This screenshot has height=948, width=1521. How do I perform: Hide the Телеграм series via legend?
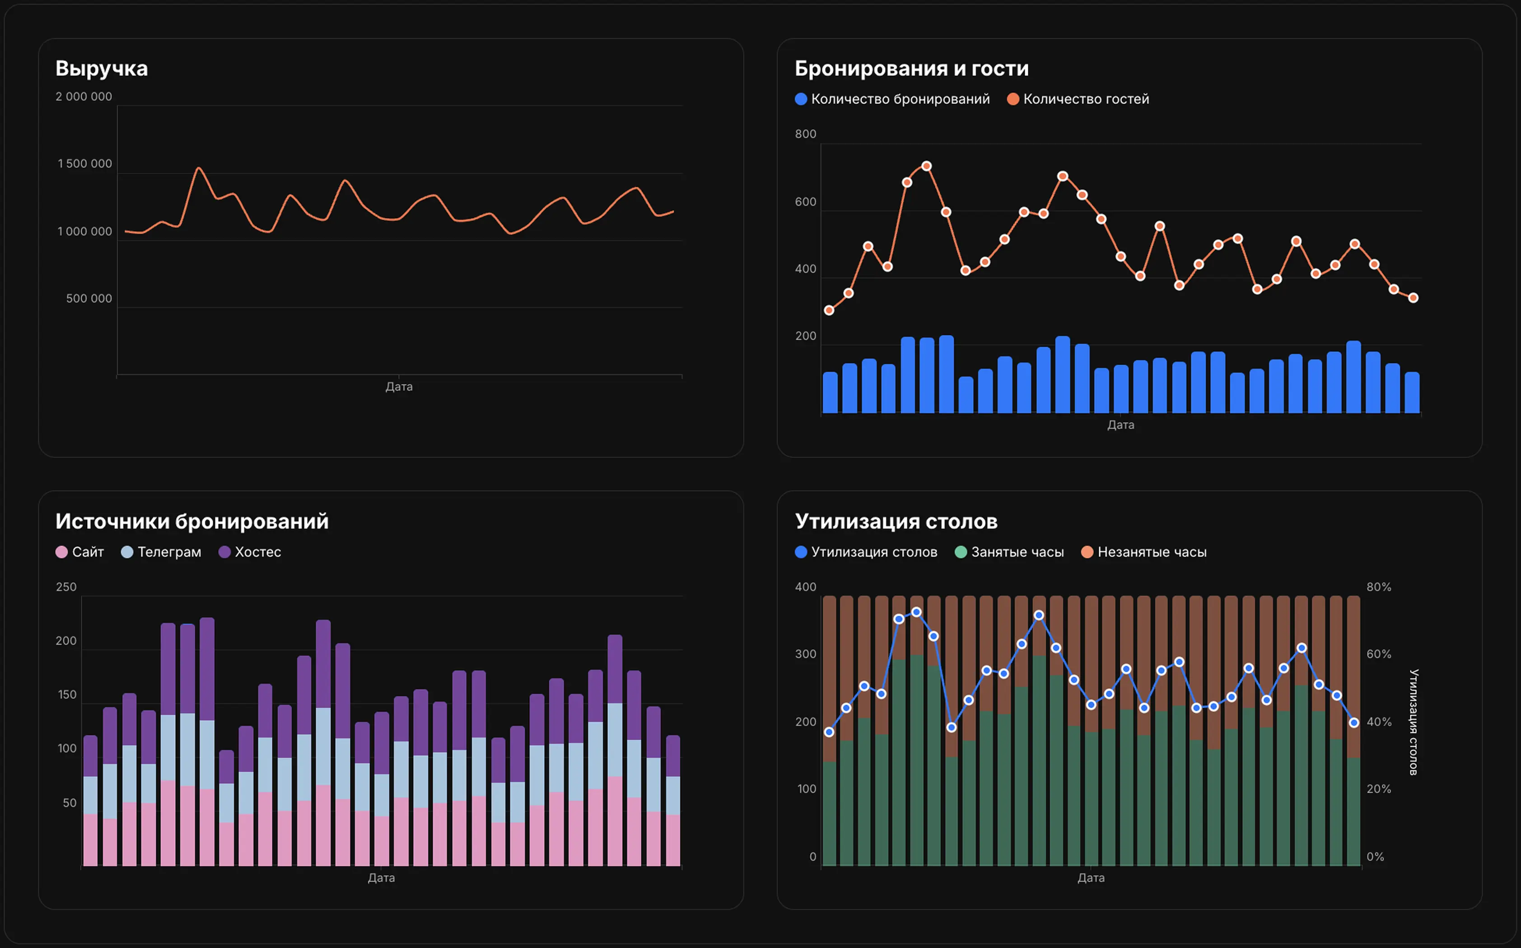click(x=169, y=552)
